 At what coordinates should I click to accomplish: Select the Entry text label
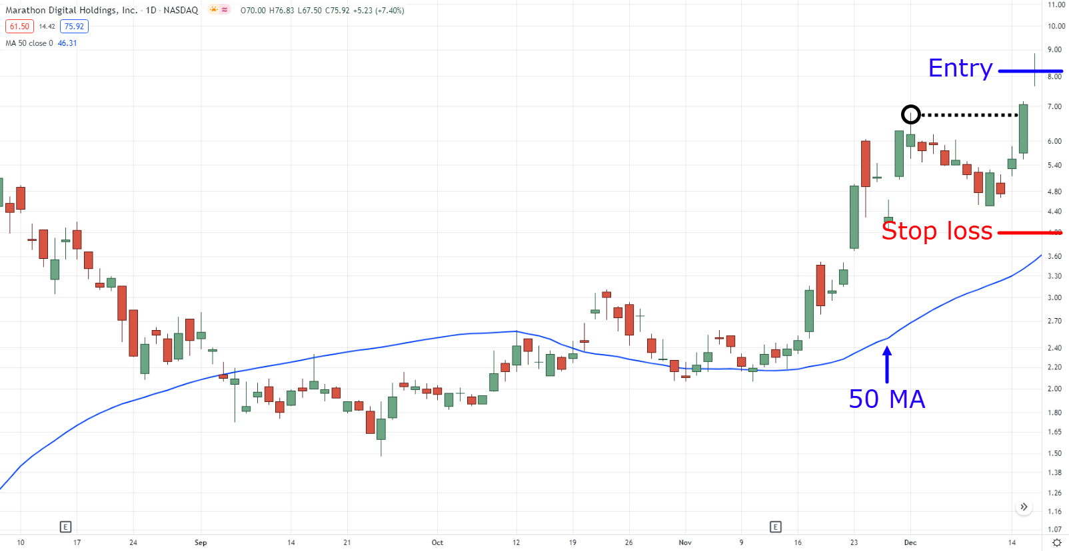(960, 68)
